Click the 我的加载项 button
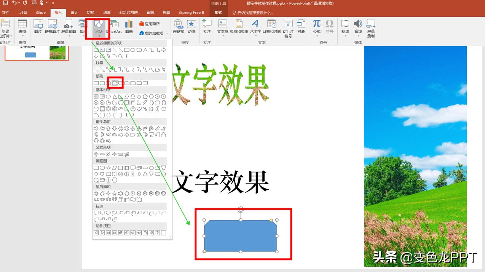Image resolution: width=485 pixels, height=272 pixels. pos(152,33)
